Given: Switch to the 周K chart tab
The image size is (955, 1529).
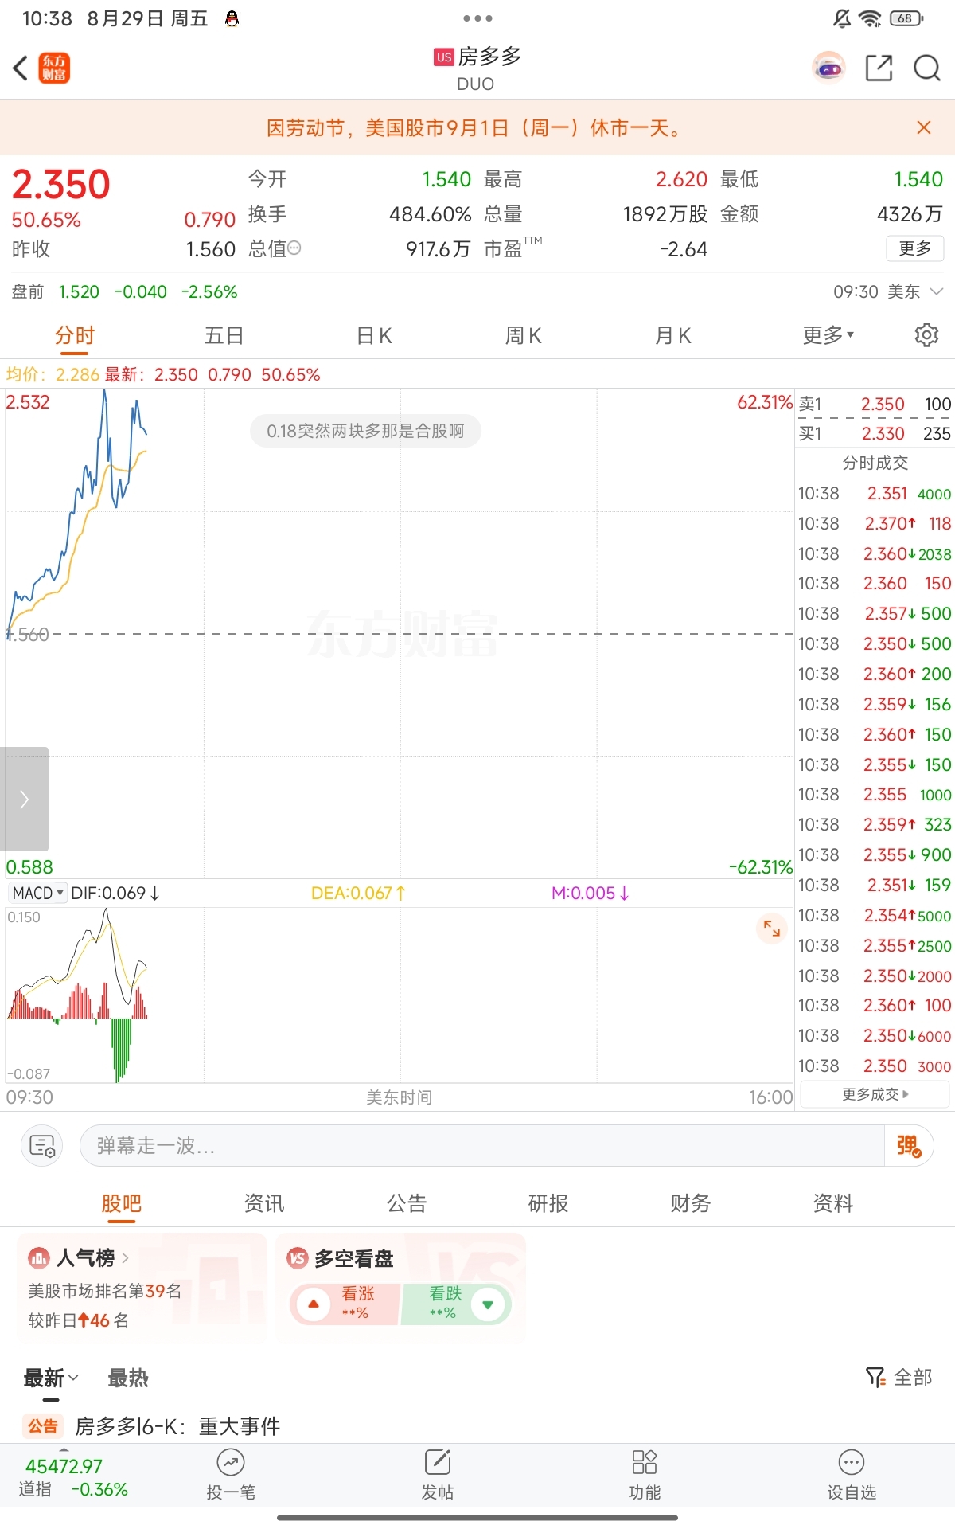Looking at the screenshot, I should [x=524, y=336].
